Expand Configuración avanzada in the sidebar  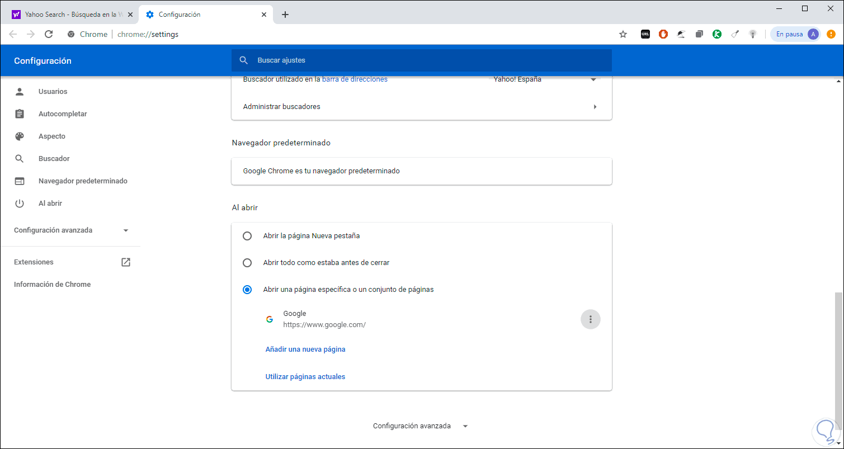coord(71,230)
